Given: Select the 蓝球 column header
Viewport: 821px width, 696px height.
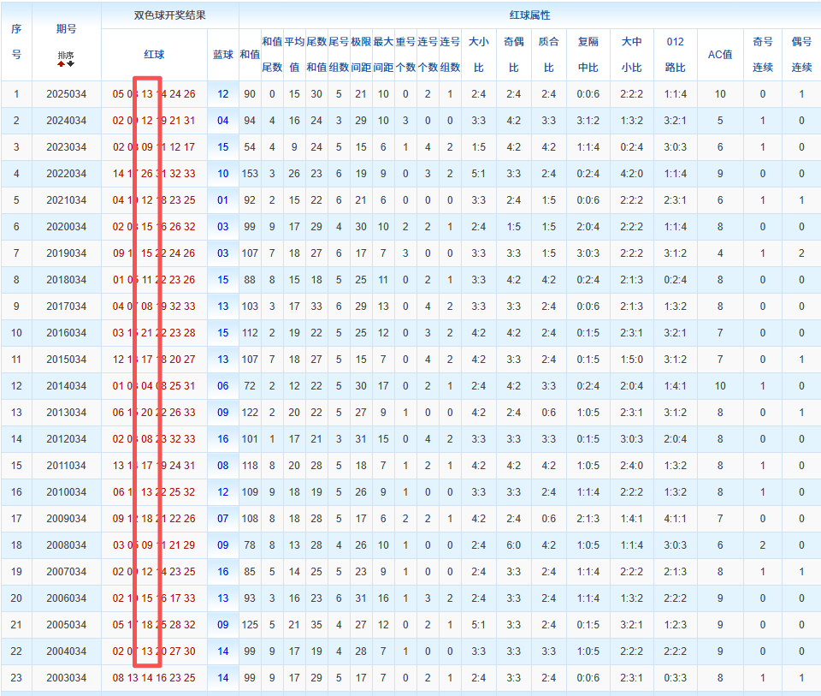Looking at the screenshot, I should (223, 55).
